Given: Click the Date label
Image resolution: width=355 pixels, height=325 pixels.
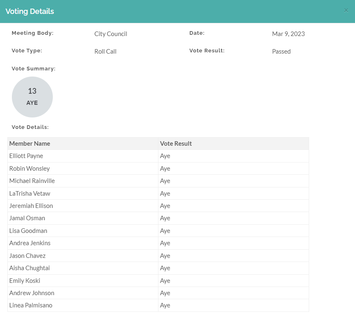Looking at the screenshot, I should [x=197, y=33].
